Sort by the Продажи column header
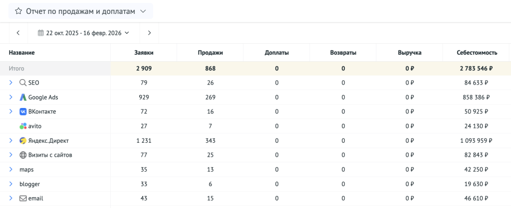Viewport: 511px width, 208px height. [210, 53]
